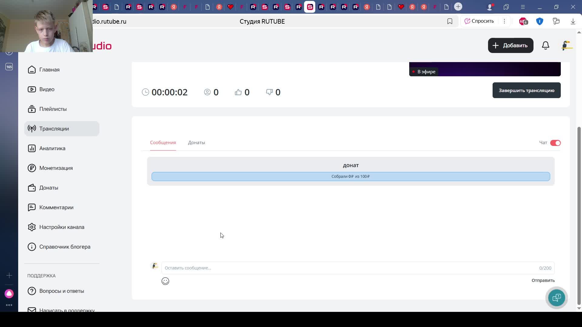Viewport: 582px width, 327px height.
Task: Click the thumbs up likes icon
Action: click(x=238, y=92)
